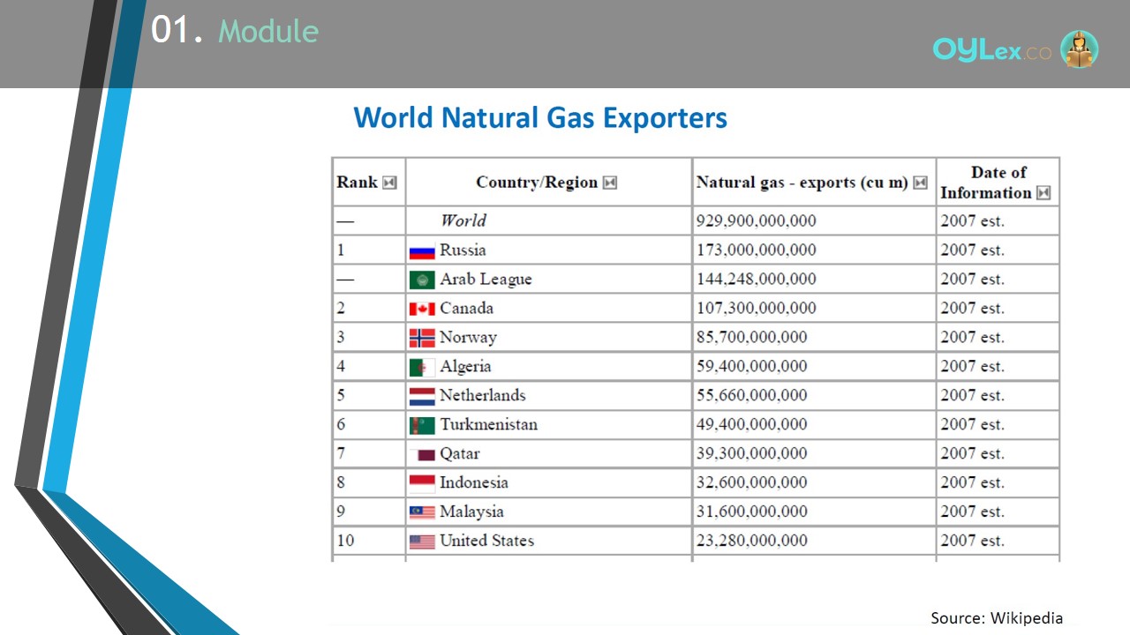1130x635 pixels.
Task: Select the Rank column header text
Action: pyautogui.click(x=357, y=183)
